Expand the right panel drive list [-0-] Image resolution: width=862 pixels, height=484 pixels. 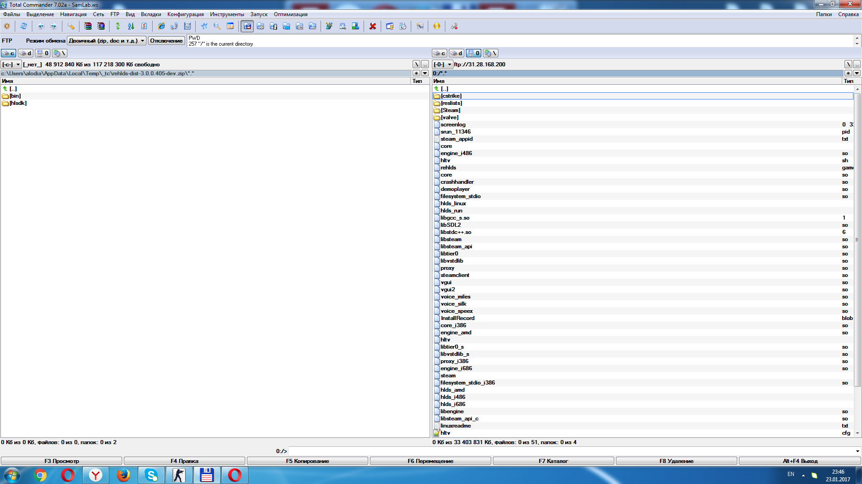[443, 65]
